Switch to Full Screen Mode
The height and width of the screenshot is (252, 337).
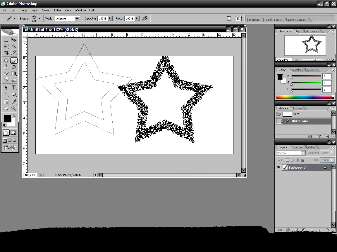click(14, 140)
